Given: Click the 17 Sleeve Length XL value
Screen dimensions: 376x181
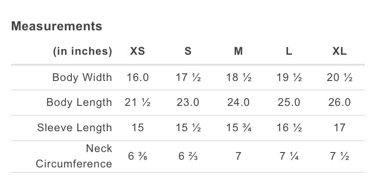Looking at the screenshot, I should (339, 128).
